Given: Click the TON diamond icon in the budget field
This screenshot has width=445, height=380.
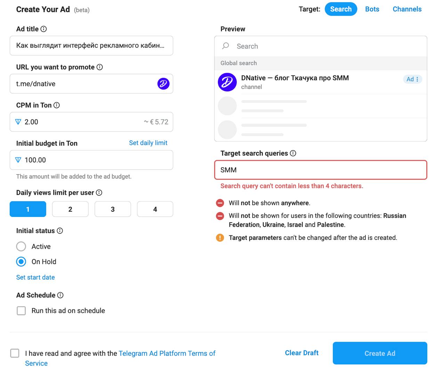Looking at the screenshot, I should 18,160.
